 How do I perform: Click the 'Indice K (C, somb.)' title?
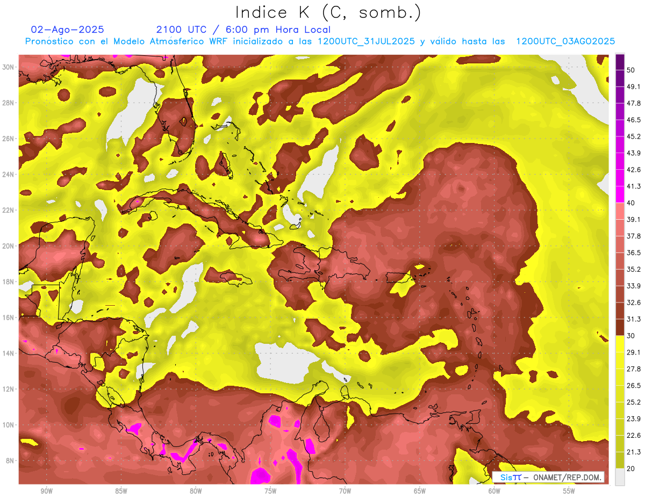pyautogui.click(x=328, y=13)
